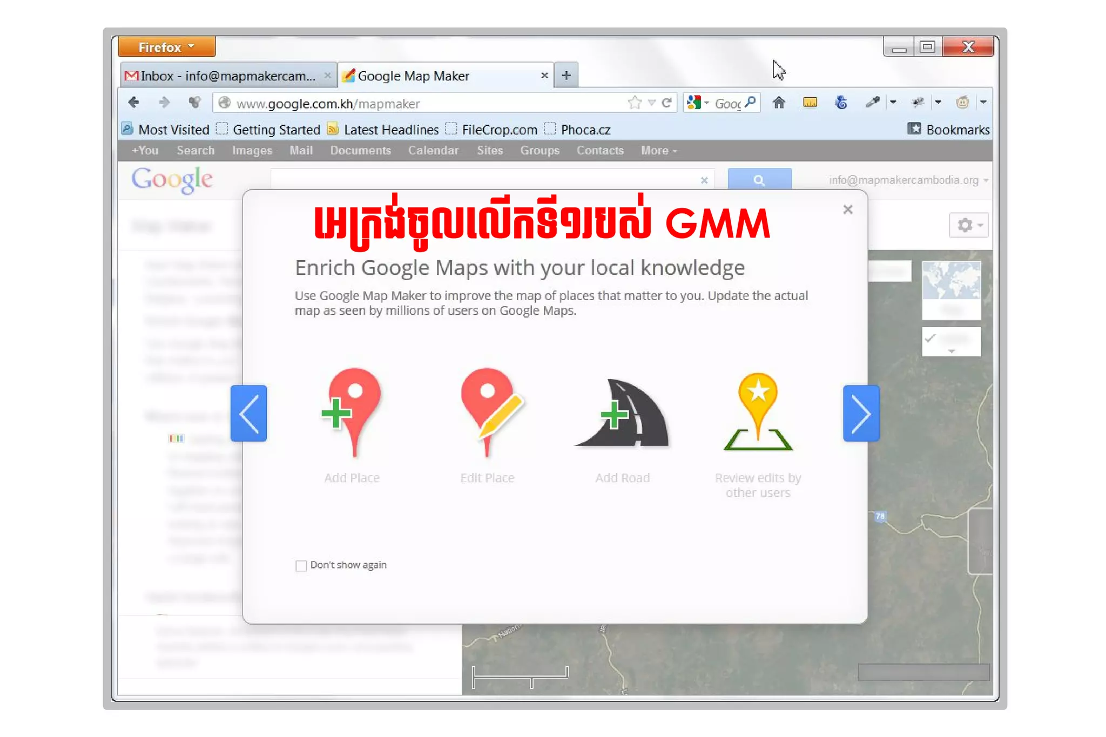Click Mail in Google bar

point(301,151)
